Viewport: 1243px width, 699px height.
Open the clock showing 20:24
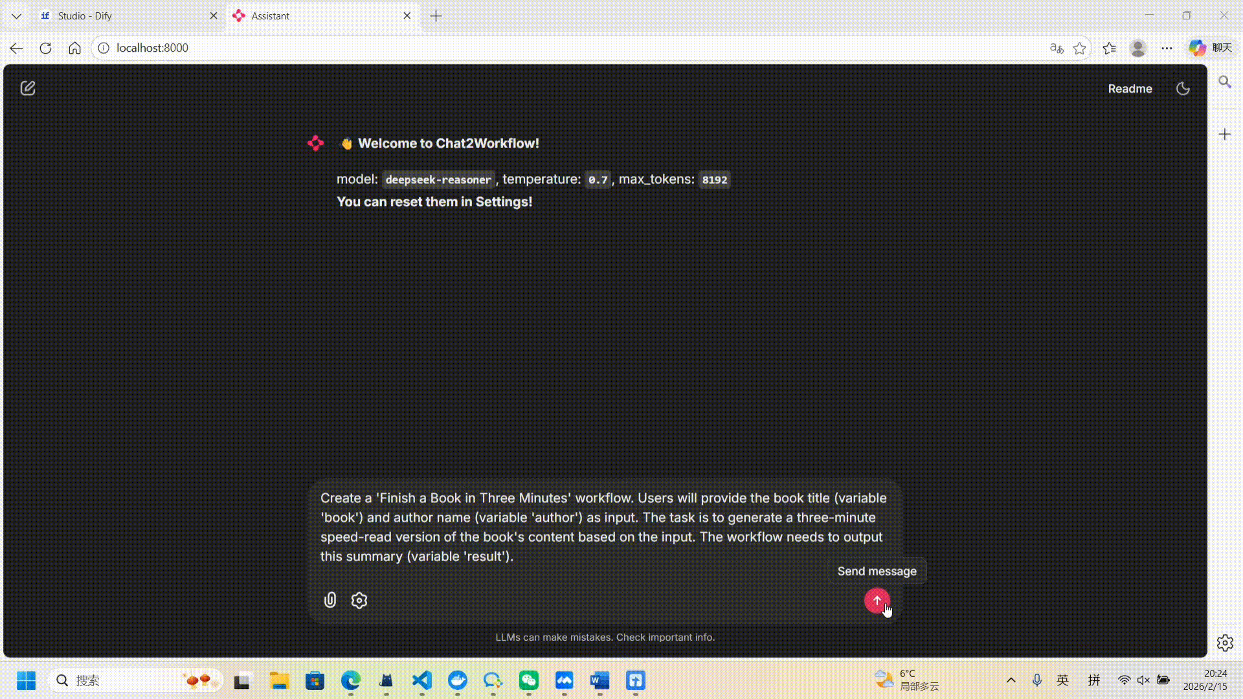coord(1205,680)
